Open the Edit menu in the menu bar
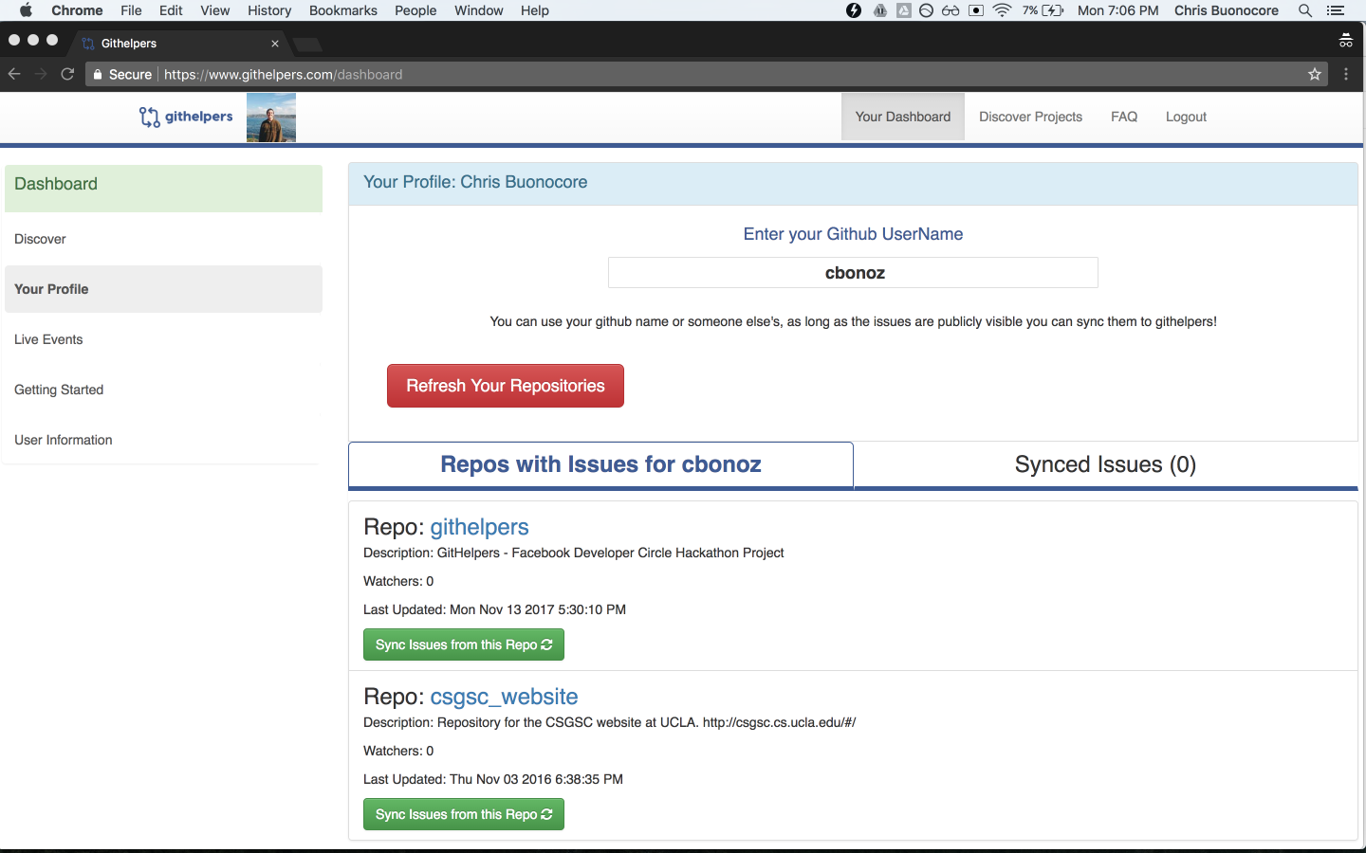 point(171,10)
